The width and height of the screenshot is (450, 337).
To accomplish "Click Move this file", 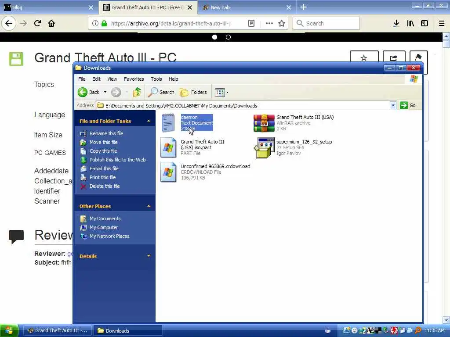I will 103,142.
